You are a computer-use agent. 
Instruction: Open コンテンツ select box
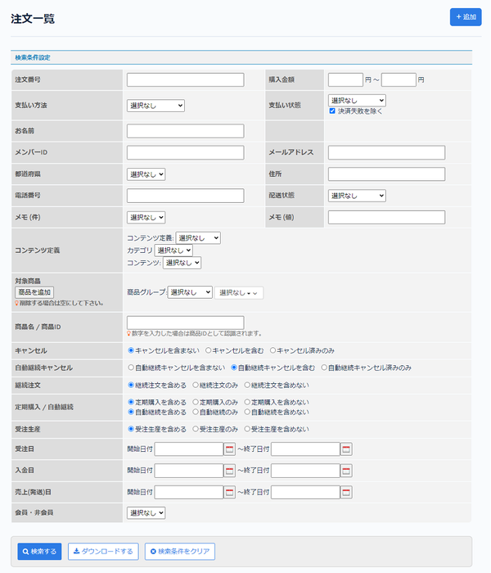pyautogui.click(x=182, y=263)
